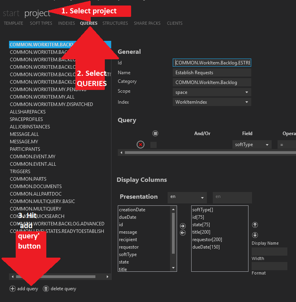Select query SPACEPROFILES

(60, 119)
